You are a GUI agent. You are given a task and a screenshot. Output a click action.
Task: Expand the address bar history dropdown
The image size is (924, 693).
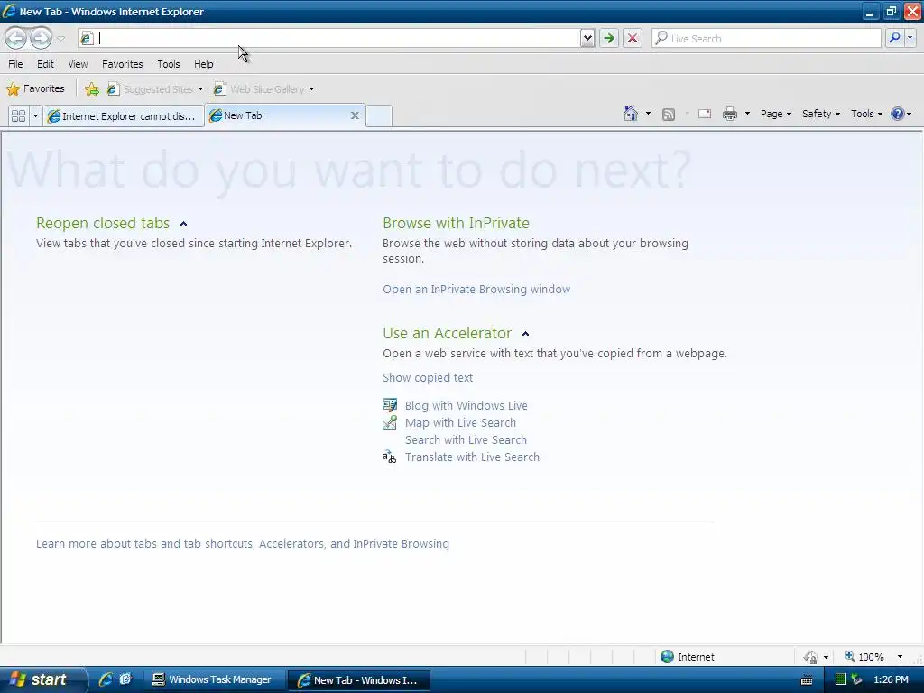click(587, 38)
